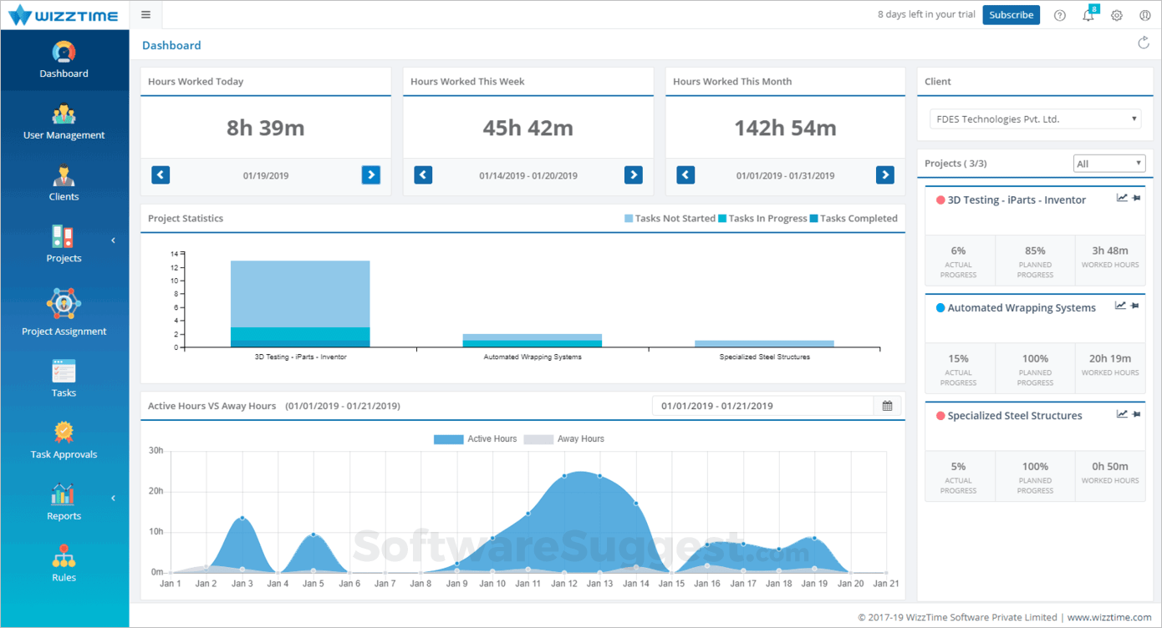The image size is (1162, 628).
Task: Open calendar icon for date range
Action: pyautogui.click(x=887, y=406)
